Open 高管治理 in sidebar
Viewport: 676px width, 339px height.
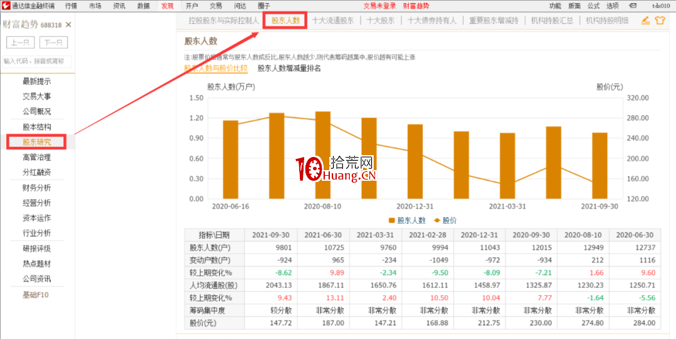coord(37,158)
